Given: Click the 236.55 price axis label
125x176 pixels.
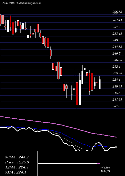Looking at the screenshot, I should point(117,60).
